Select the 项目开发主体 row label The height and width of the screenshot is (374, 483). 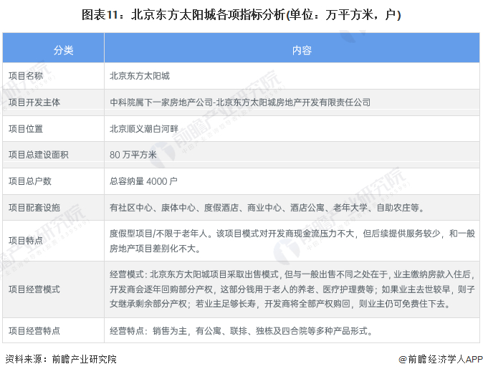coord(34,102)
